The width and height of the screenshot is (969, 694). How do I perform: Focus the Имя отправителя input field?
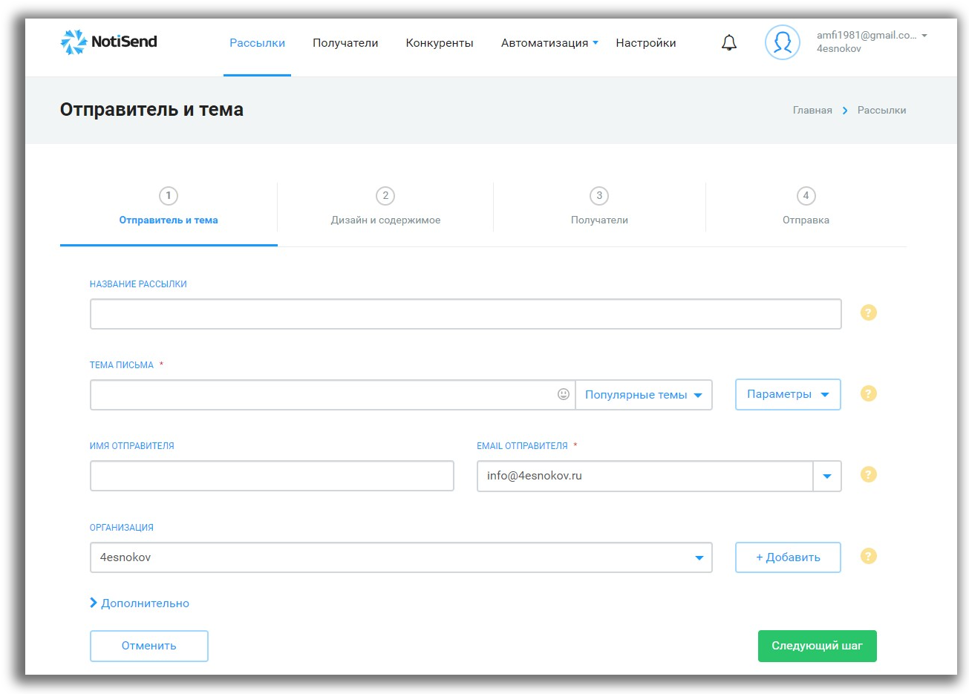[x=272, y=476]
